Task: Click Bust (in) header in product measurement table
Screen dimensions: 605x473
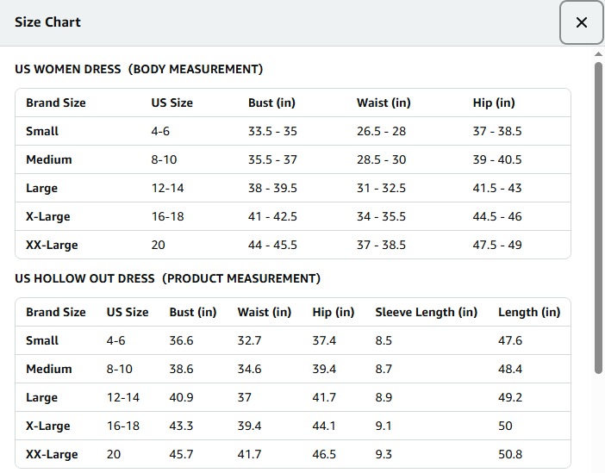Action: 193,312
